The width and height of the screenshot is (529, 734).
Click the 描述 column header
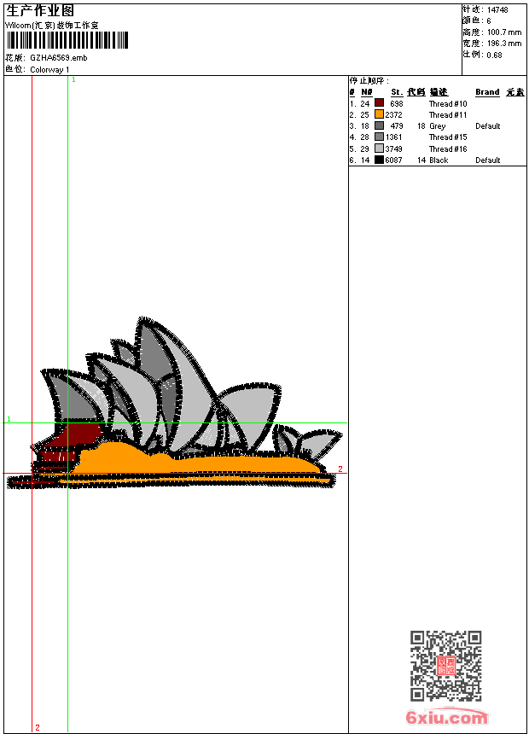[439, 92]
